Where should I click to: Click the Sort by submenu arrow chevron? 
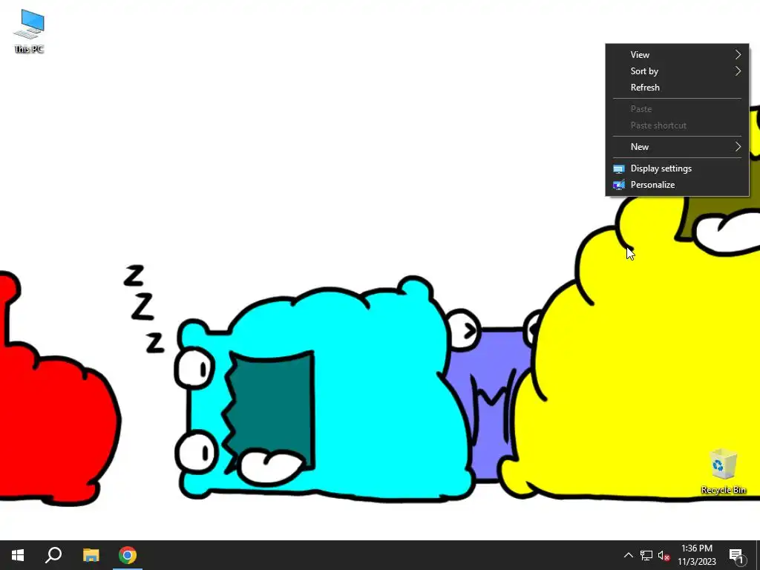(x=738, y=71)
